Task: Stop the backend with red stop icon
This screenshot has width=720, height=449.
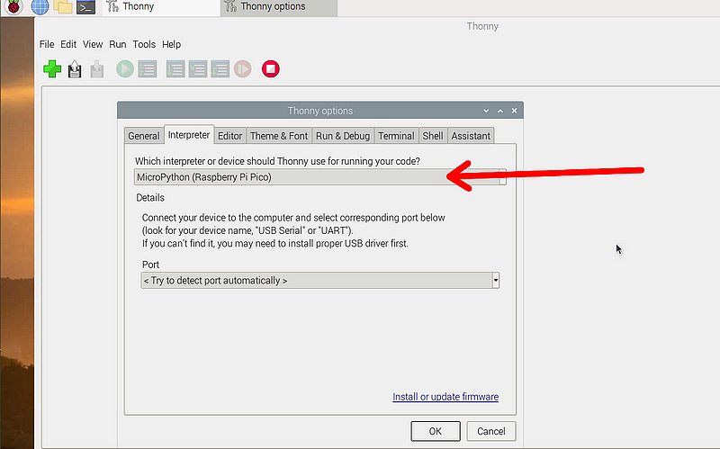Action: pos(271,69)
